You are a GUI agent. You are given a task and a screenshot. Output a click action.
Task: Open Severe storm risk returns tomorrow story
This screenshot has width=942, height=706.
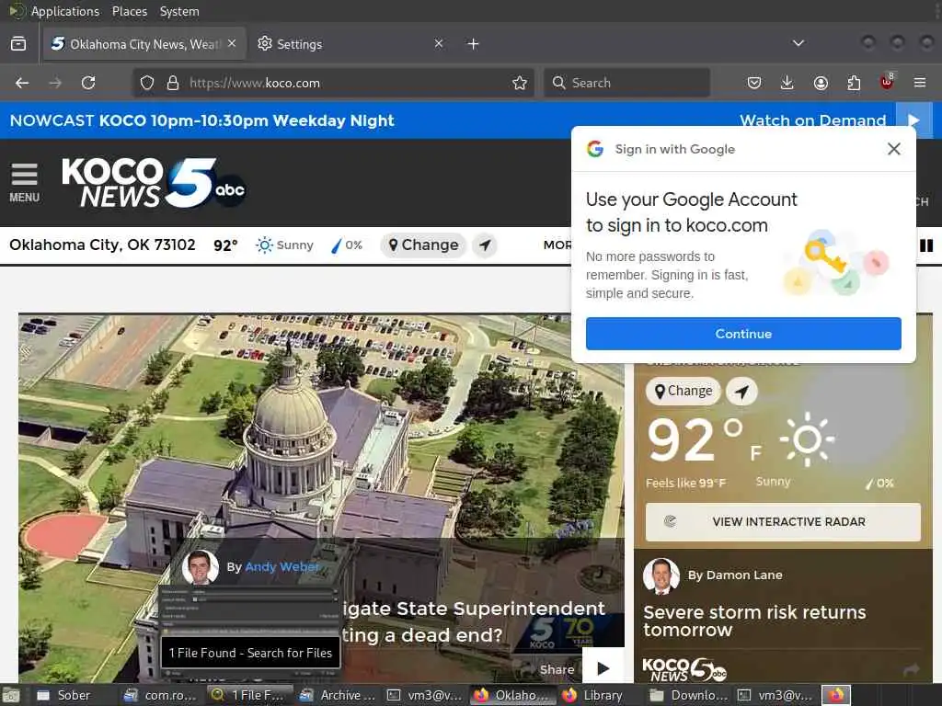[754, 621]
